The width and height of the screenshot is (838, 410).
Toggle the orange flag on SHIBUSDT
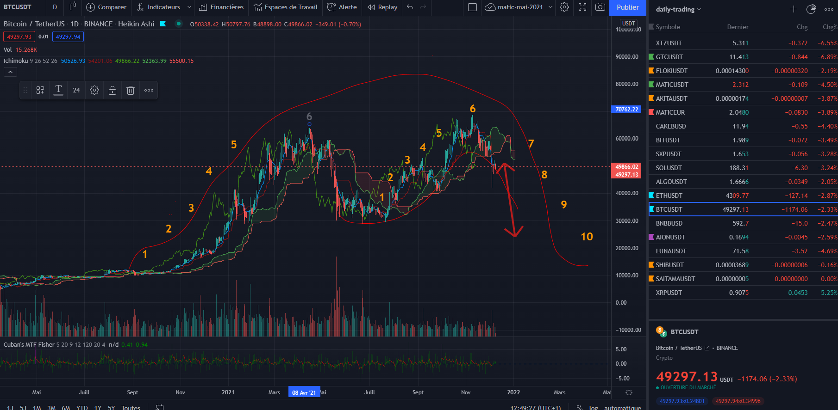[x=651, y=265]
